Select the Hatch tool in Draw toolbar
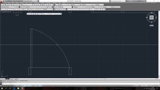The height and width of the screenshot is (90, 160). coord(95,9)
